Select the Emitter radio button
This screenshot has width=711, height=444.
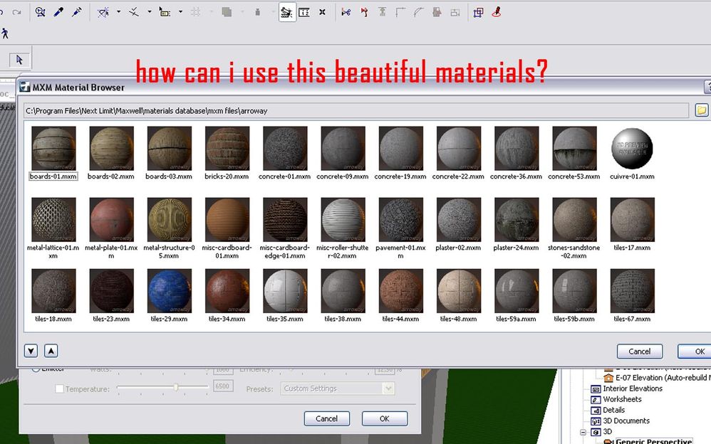point(36,369)
